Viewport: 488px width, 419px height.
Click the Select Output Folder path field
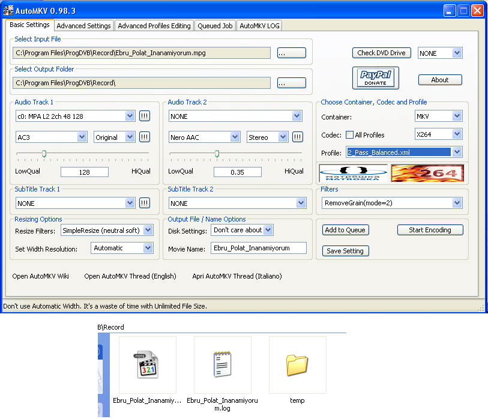tap(142, 83)
